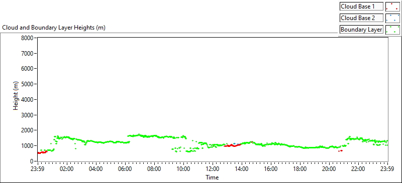Select the Cloud Base 2 legend label

(x=361, y=18)
